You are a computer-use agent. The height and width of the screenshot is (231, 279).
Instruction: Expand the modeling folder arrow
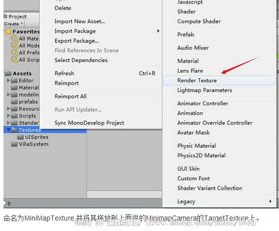(x=8, y=94)
